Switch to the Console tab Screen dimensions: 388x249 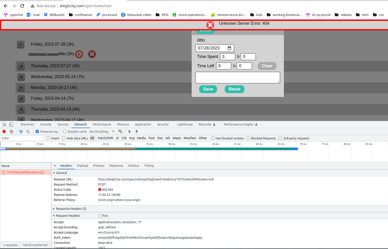point(46,124)
